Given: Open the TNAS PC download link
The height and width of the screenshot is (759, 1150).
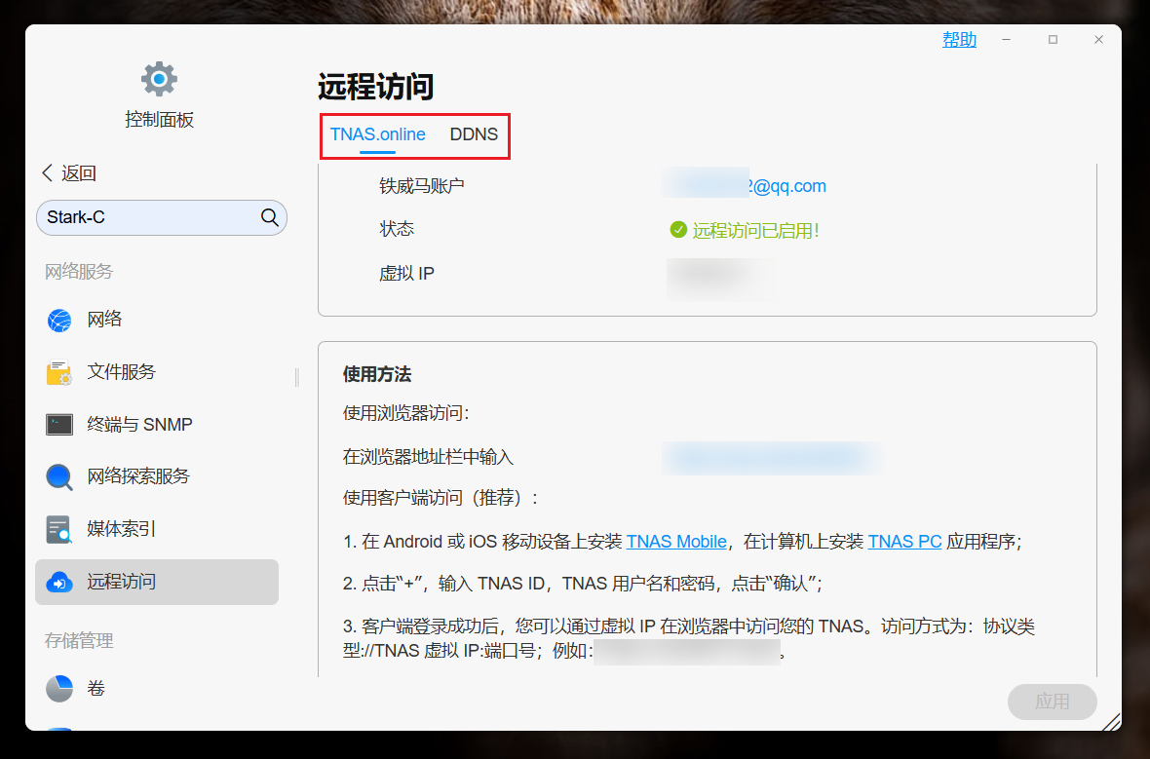Looking at the screenshot, I should tap(905, 541).
